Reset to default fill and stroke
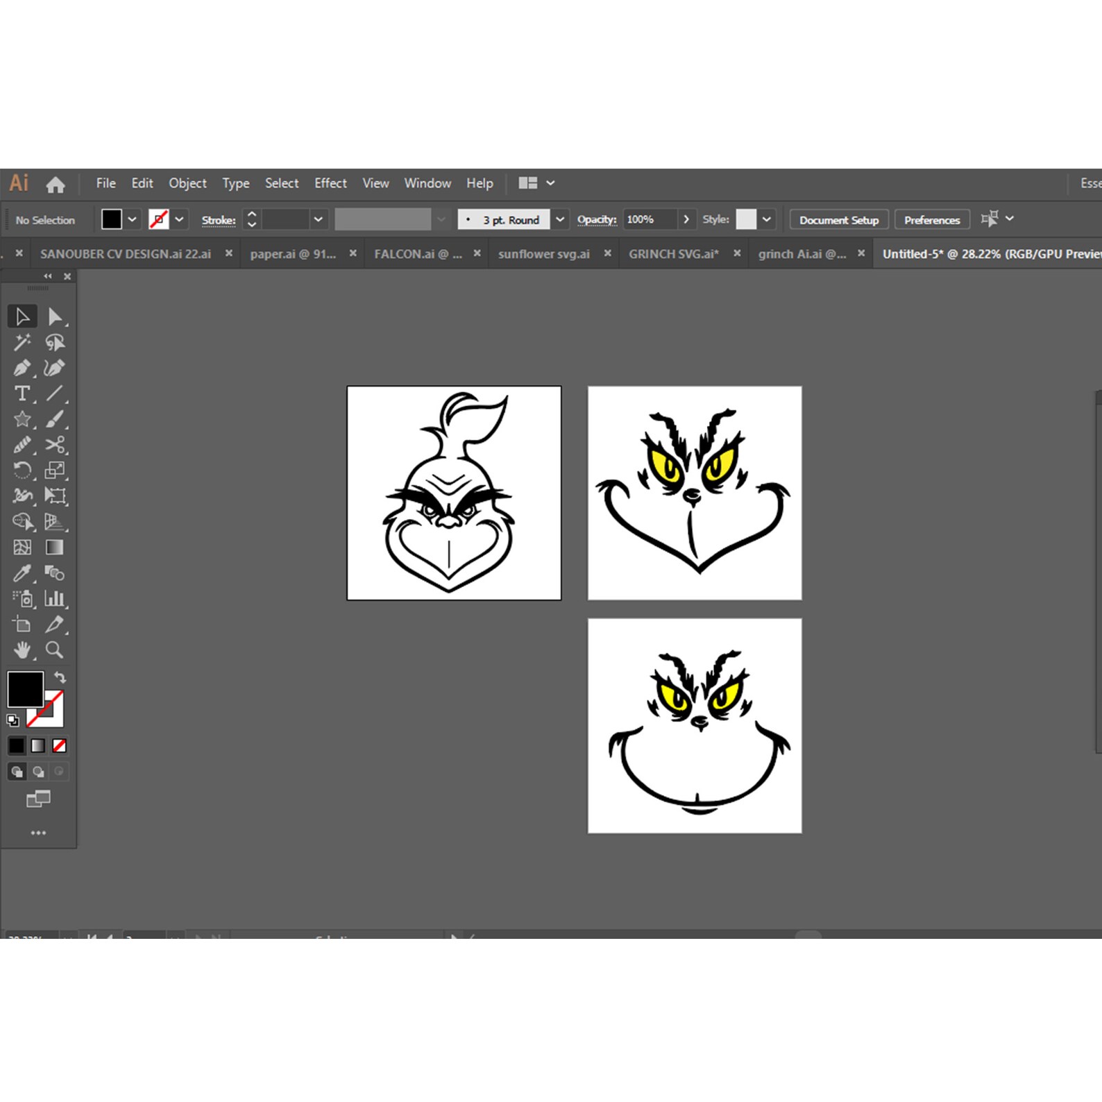The image size is (1102, 1102). (x=12, y=720)
